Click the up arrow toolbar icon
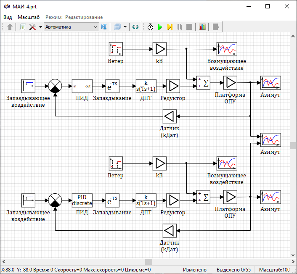This screenshot has width=297, height=274. (x=10, y=27)
